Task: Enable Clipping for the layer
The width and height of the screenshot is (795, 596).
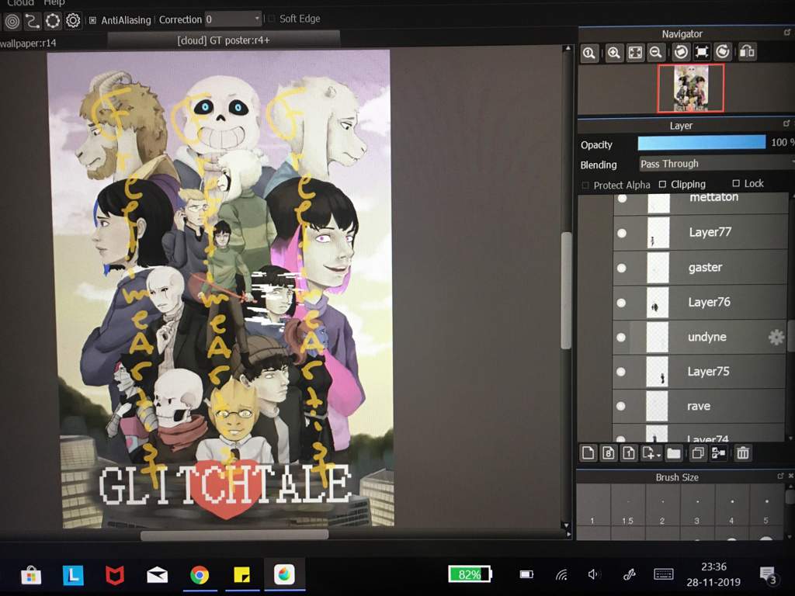Action: [x=662, y=184]
